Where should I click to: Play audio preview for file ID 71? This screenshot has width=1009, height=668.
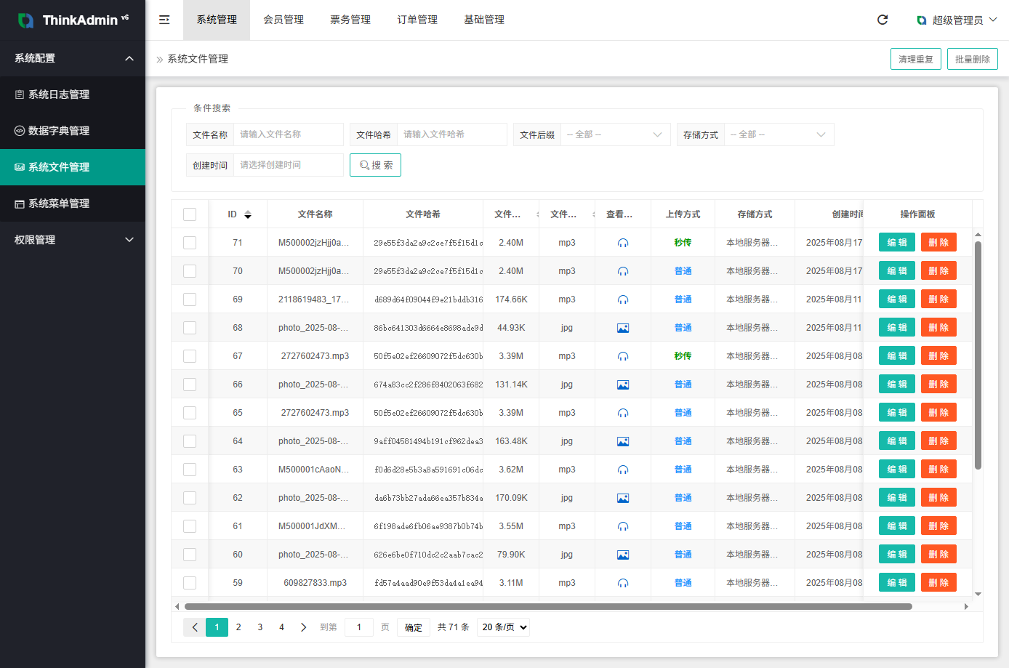[623, 243]
